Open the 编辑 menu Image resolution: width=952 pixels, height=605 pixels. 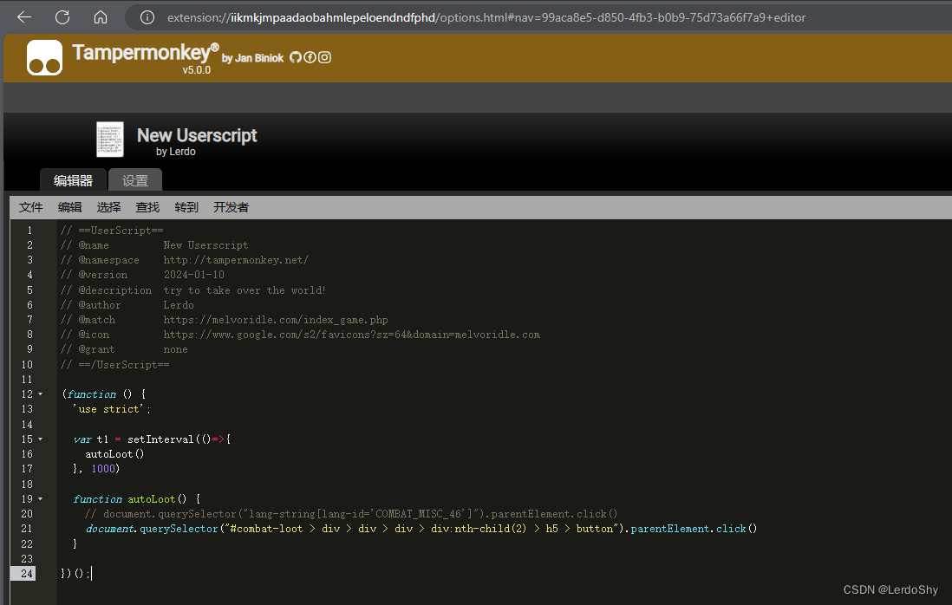tap(69, 207)
